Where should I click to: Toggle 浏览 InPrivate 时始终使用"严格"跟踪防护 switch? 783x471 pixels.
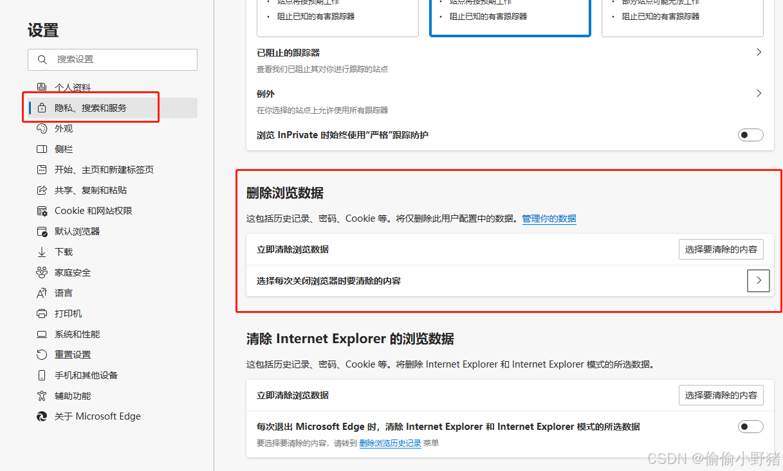750,135
